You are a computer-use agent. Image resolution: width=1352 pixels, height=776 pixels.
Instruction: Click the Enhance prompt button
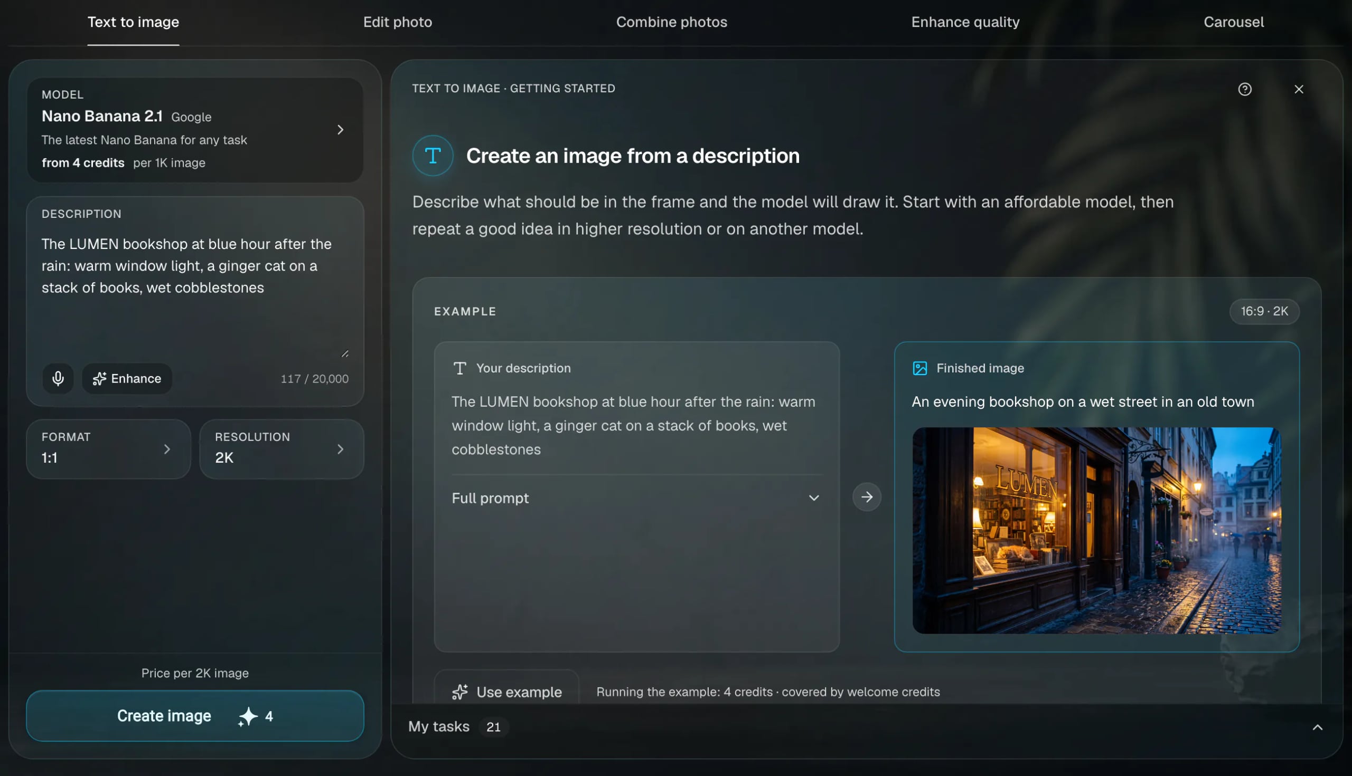[x=127, y=378]
